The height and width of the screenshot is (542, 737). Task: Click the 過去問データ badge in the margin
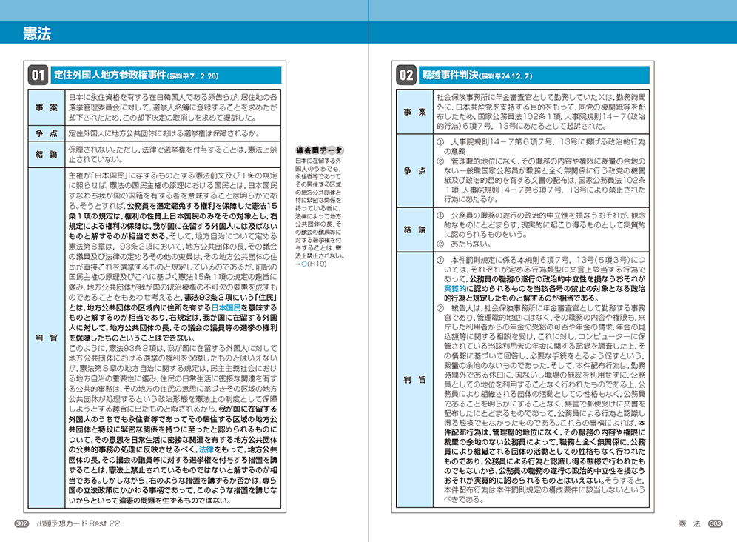pyautogui.click(x=320, y=150)
